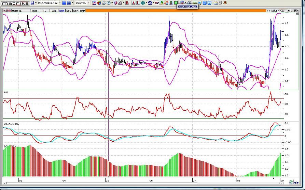Open the line chart icon in toolbar
The image size is (305, 190).
click(94, 3)
